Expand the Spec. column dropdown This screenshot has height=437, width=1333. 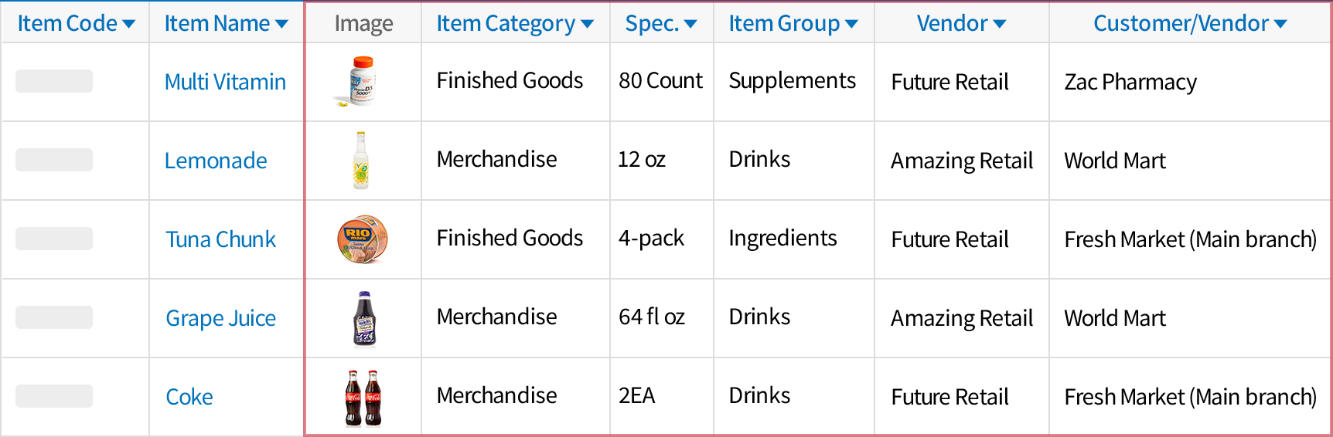coord(690,24)
